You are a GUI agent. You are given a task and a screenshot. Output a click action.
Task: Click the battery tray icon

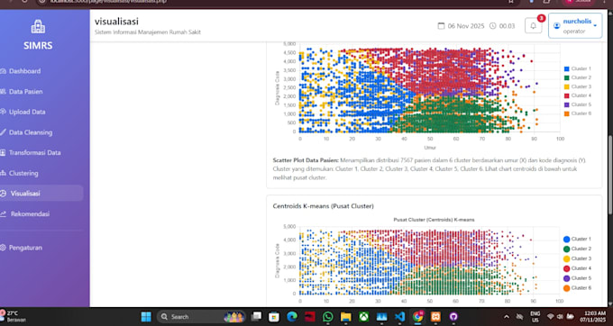tap(570, 317)
